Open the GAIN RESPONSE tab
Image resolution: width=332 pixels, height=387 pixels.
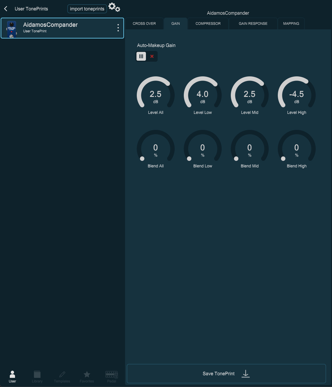point(253,24)
